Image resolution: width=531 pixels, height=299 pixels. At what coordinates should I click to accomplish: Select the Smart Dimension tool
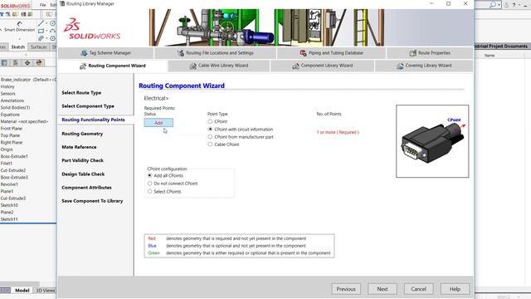point(19,27)
